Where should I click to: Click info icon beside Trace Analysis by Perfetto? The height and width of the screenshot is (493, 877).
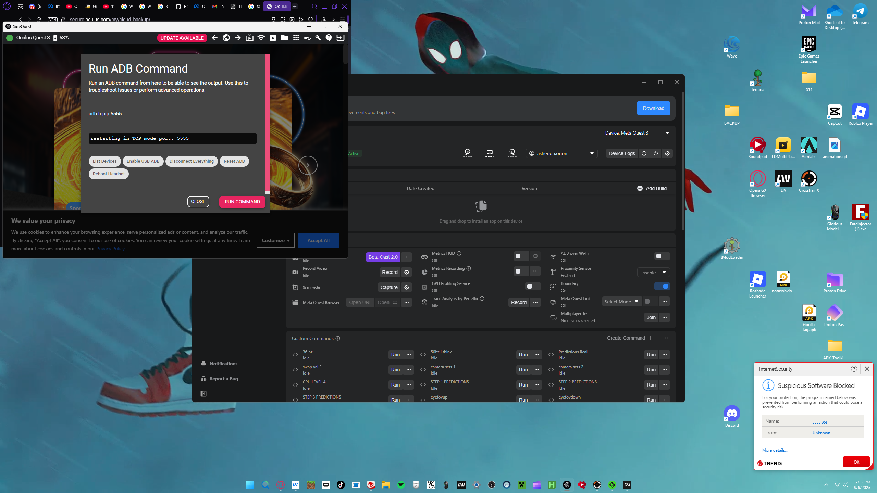482,299
